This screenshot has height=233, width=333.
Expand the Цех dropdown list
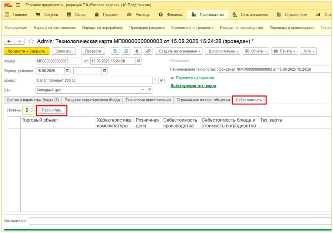click(x=143, y=90)
